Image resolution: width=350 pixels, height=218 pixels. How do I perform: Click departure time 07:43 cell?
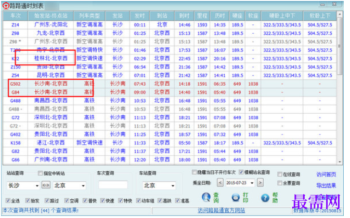click(140, 84)
